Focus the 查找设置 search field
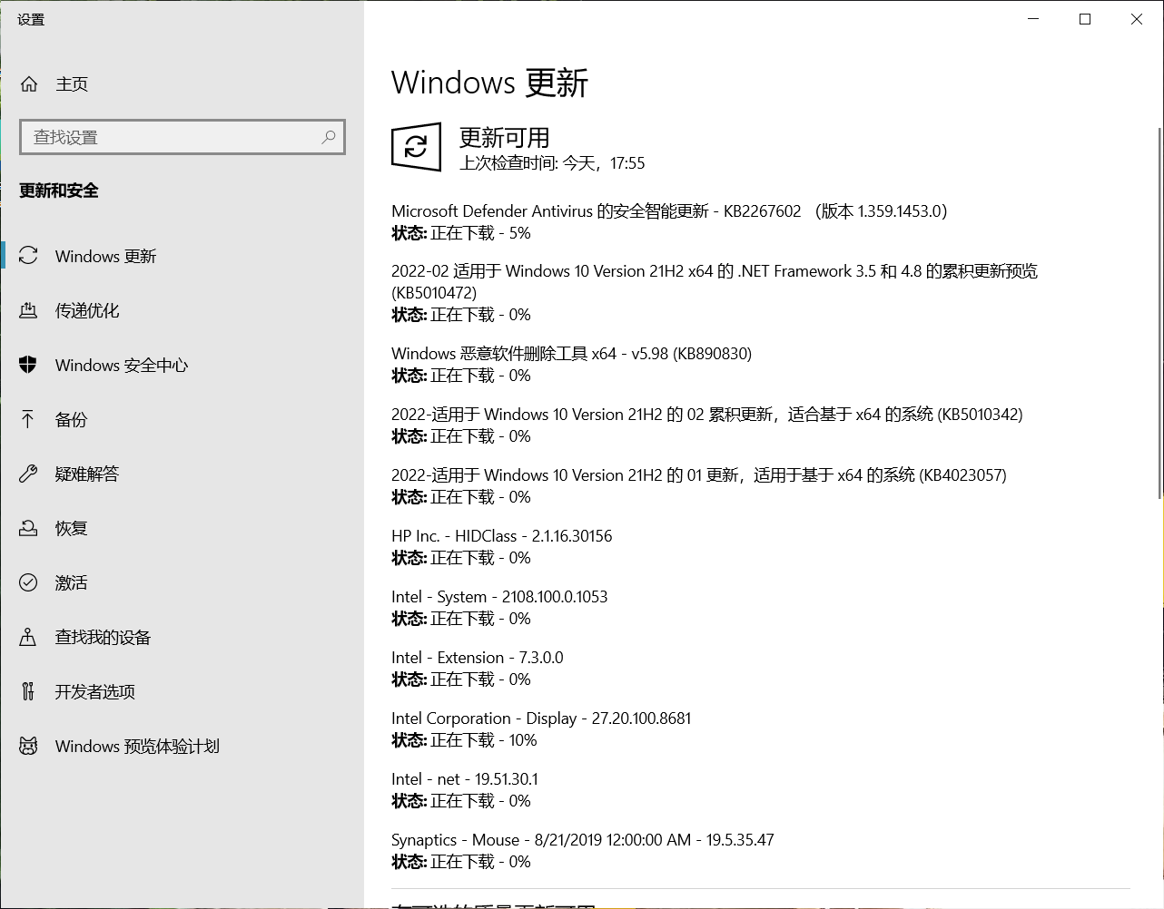The height and width of the screenshot is (909, 1164). tap(182, 137)
